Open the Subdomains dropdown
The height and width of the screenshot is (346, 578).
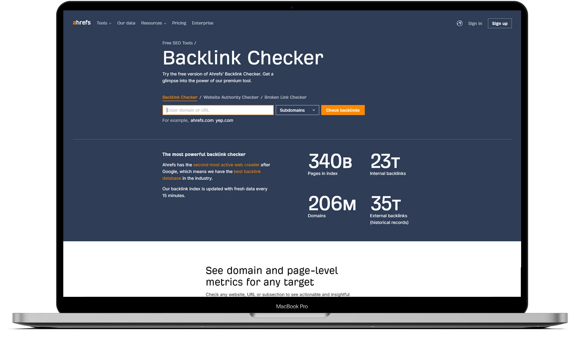297,110
